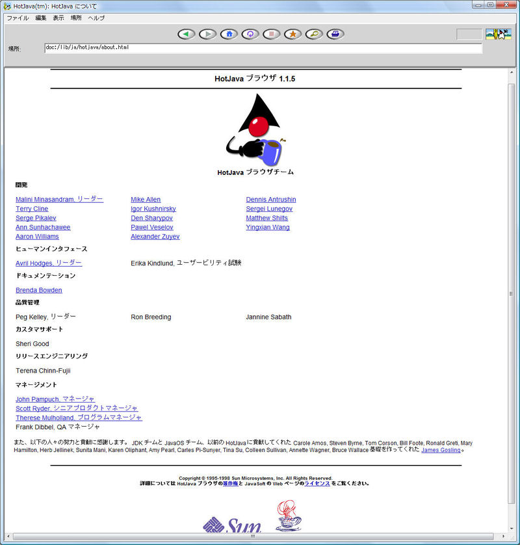This screenshot has height=545, width=520.
Task: Click the Print toolbar icon
Action: [x=335, y=34]
